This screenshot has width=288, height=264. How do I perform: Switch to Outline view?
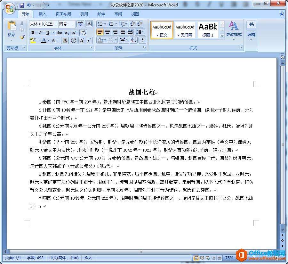213,258
